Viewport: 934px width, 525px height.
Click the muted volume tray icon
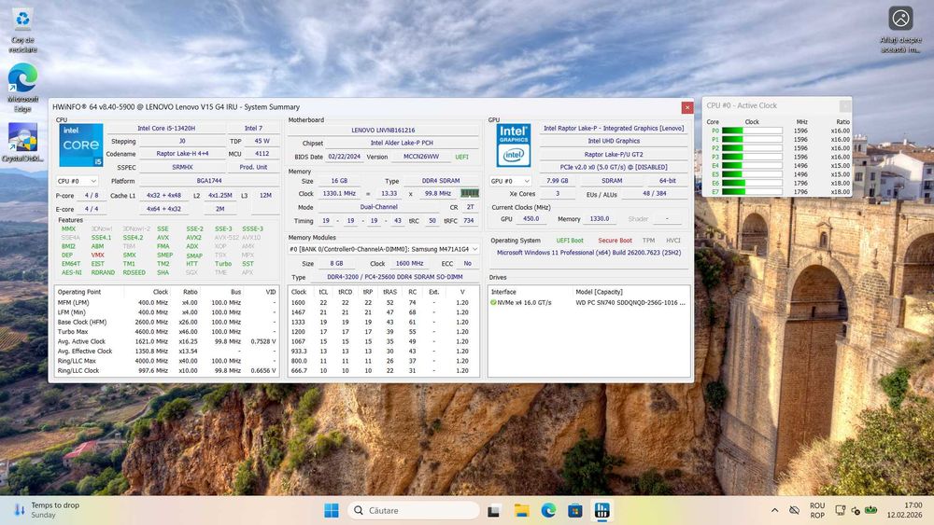click(x=856, y=510)
